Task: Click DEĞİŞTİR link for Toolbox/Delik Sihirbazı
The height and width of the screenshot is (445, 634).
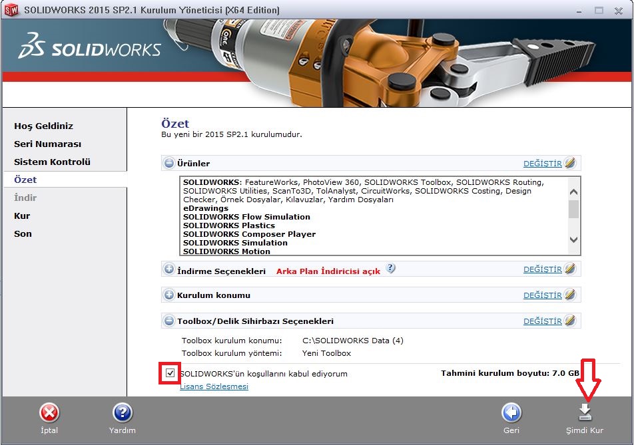Action: pos(543,321)
